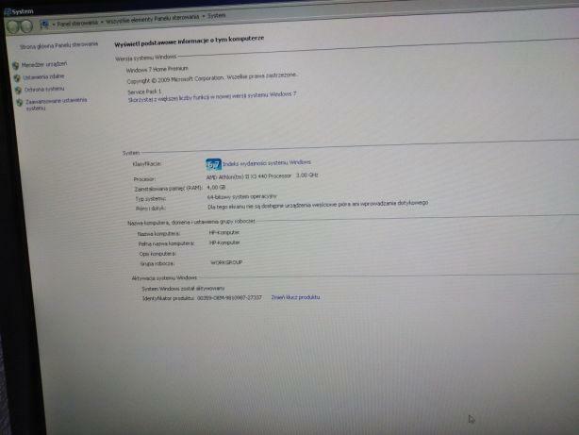This screenshot has height=435, width=579.
Task: Open Indeks wydajności systemu Windows link
Action: pos(267,162)
